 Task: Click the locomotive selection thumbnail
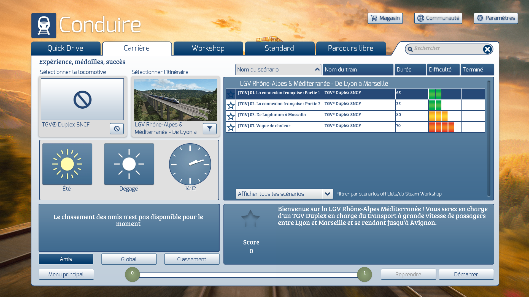(x=82, y=99)
